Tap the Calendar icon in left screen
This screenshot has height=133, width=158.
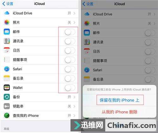(x=7, y=50)
